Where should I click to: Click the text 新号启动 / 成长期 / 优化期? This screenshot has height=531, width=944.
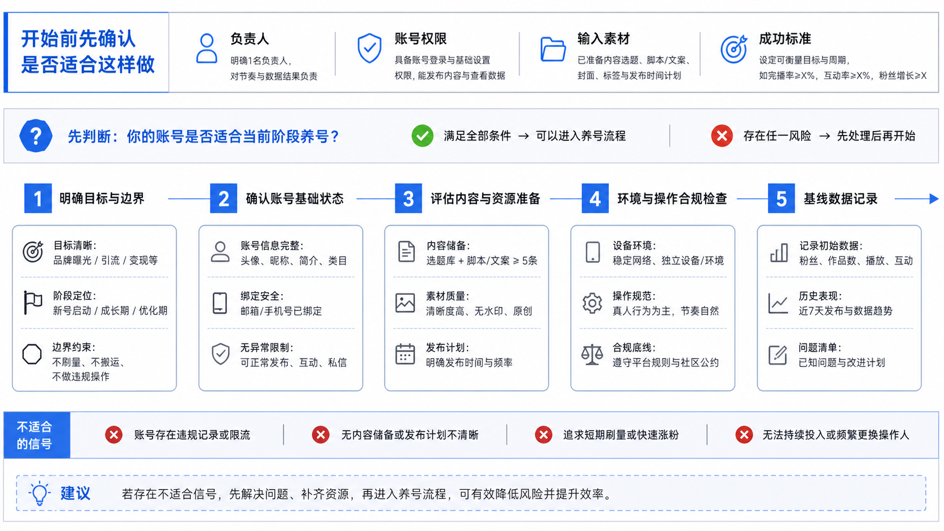point(110,310)
